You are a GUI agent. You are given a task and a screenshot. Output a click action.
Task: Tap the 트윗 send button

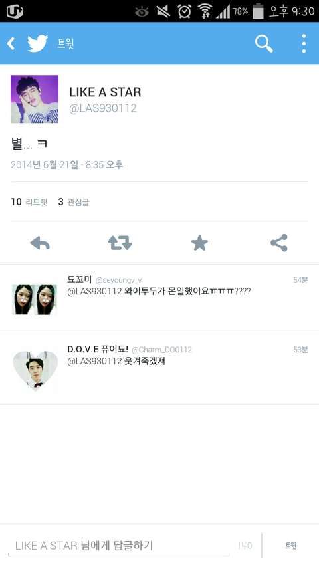(x=291, y=546)
